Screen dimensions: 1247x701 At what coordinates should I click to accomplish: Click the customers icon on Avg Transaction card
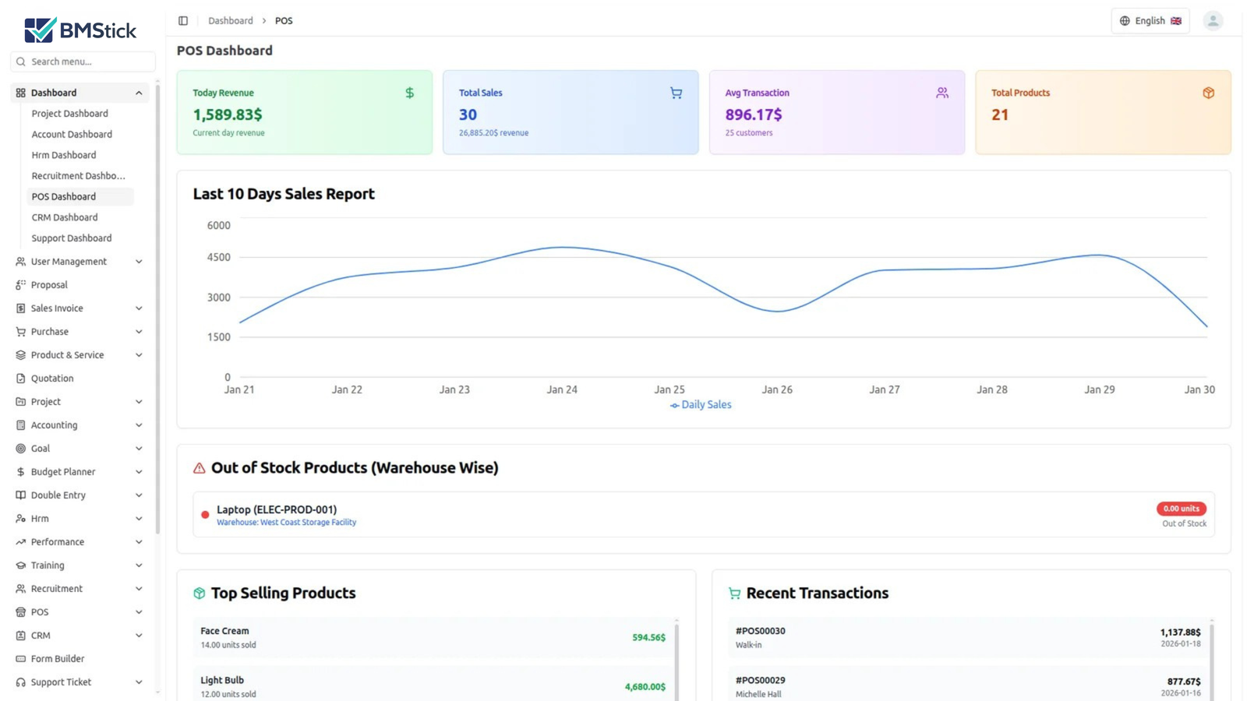coord(941,92)
